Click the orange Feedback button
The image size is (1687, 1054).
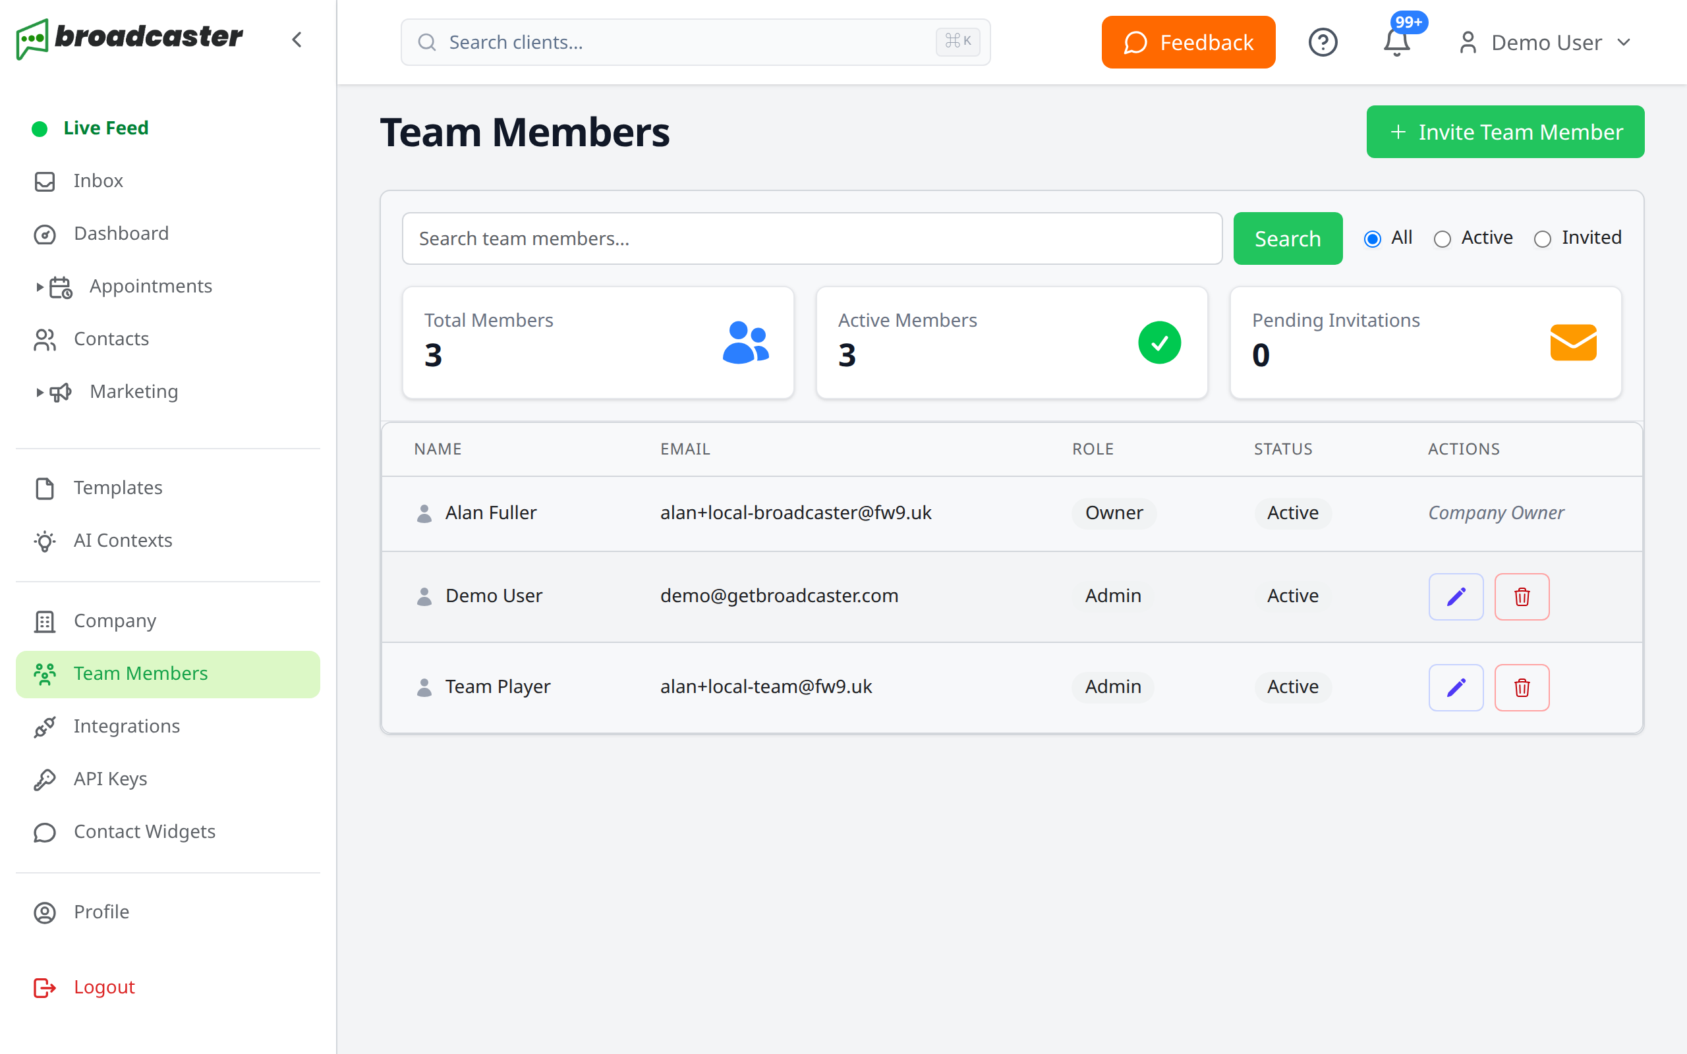(1188, 43)
